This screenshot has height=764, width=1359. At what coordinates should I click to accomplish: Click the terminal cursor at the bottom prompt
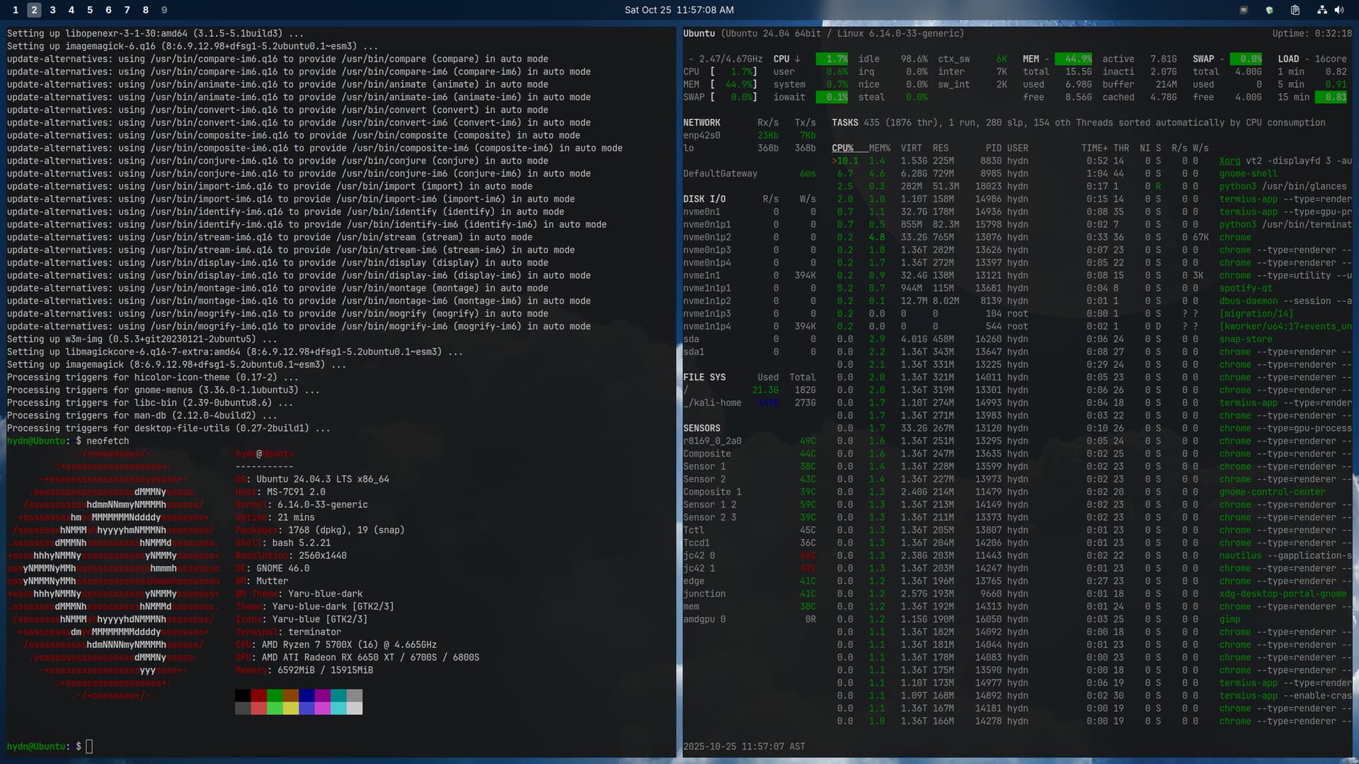point(89,746)
